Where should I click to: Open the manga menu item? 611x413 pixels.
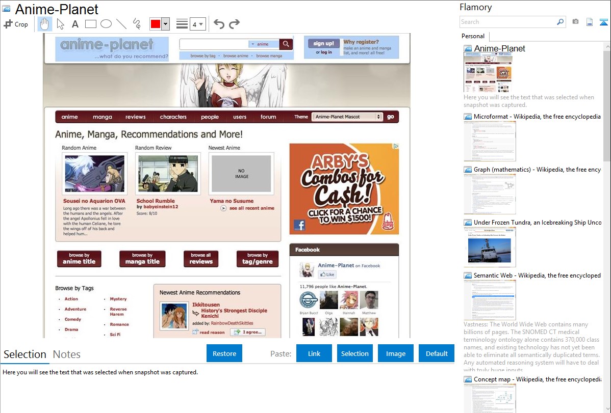pos(103,117)
